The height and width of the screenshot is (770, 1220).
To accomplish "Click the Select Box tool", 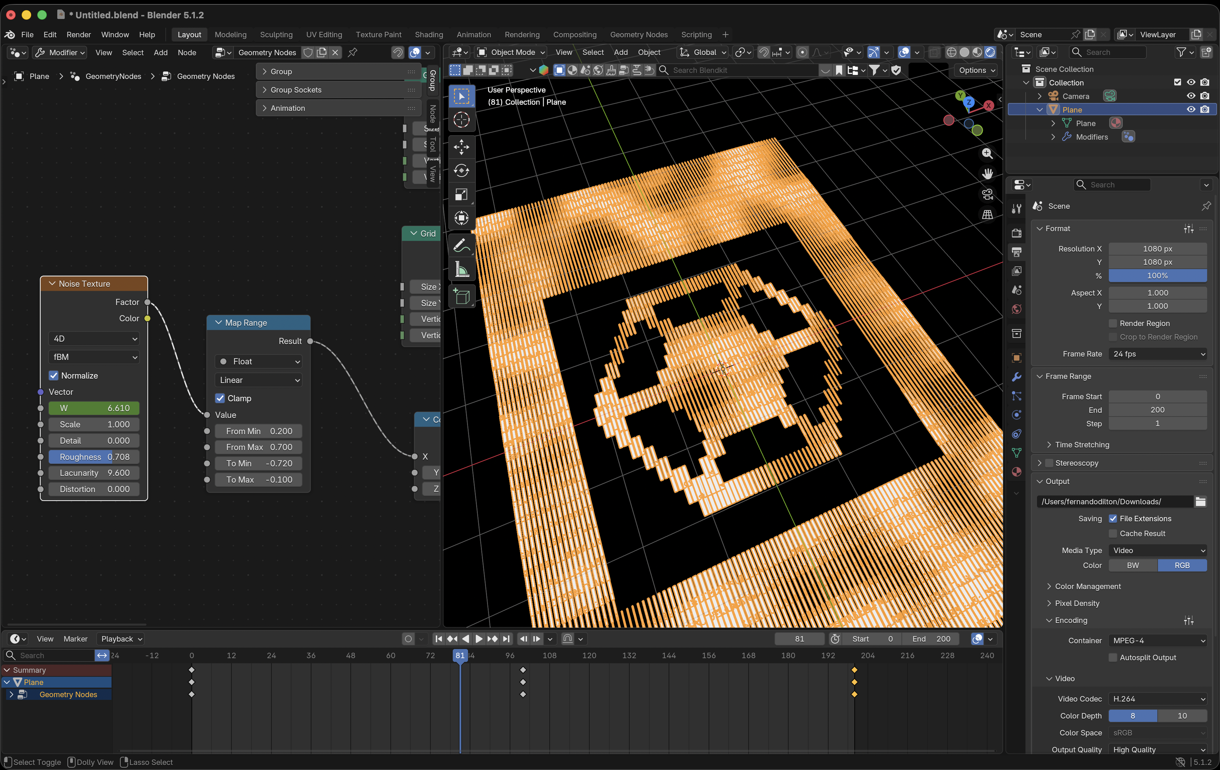I will tap(461, 96).
